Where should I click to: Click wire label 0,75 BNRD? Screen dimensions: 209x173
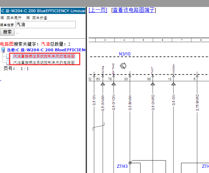coord(197,103)
